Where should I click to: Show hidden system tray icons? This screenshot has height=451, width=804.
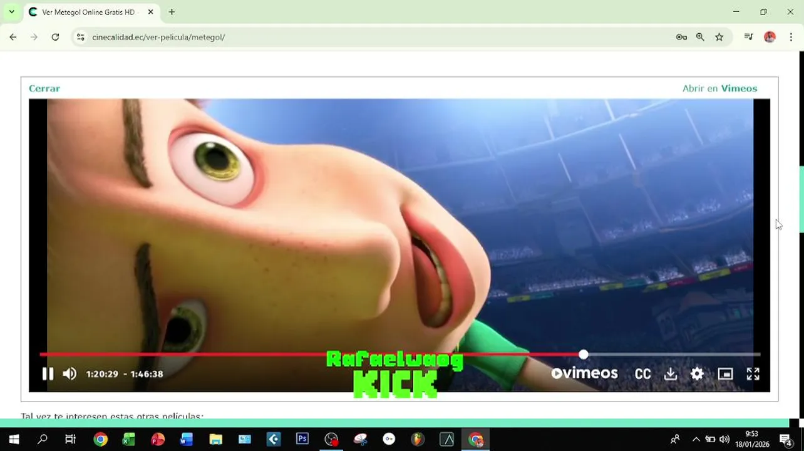[x=696, y=439]
